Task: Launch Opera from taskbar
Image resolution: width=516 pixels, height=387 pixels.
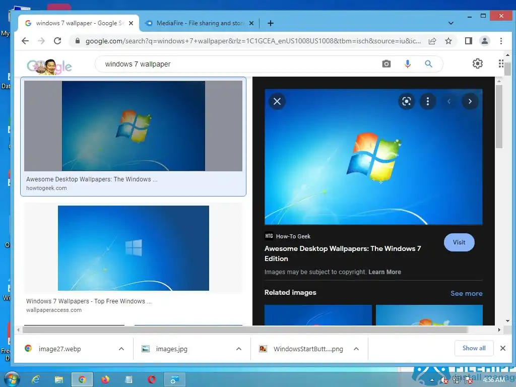Action: point(152,380)
